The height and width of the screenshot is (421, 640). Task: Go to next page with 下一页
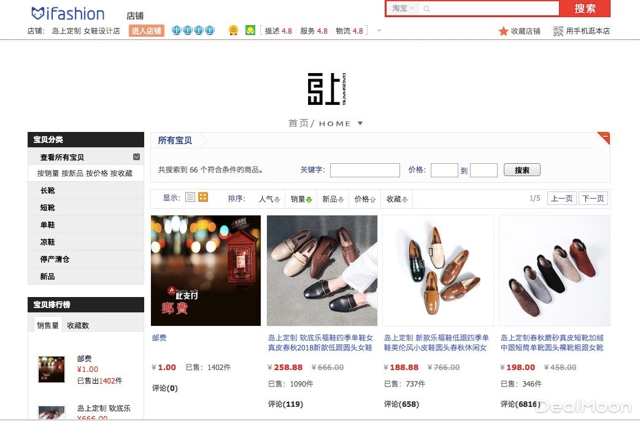(593, 198)
